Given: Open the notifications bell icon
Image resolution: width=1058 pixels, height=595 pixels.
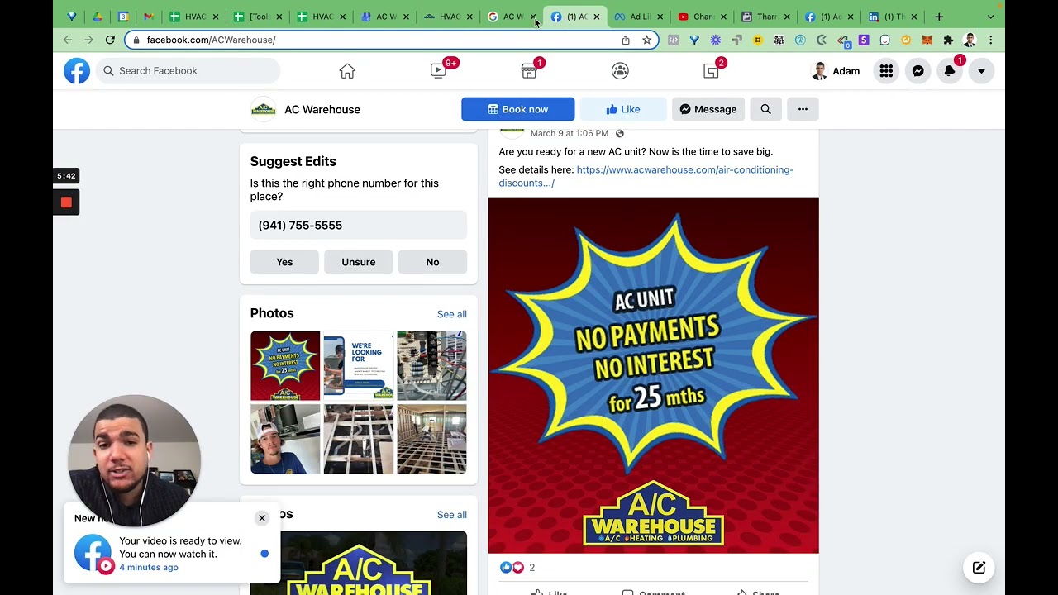Looking at the screenshot, I should tap(949, 71).
